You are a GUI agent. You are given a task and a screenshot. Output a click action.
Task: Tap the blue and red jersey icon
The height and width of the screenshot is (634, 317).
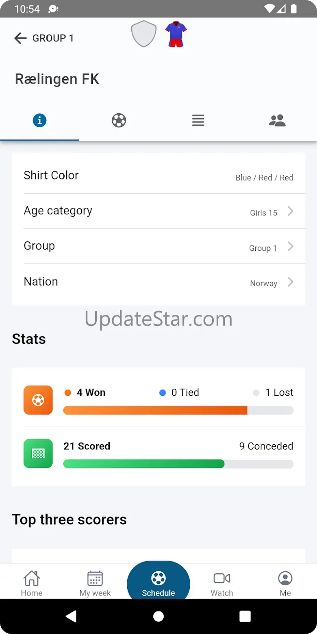(176, 35)
